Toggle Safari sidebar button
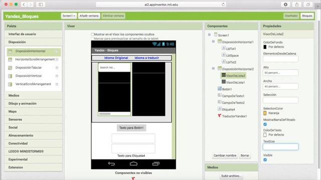Image resolution: width=321 pixels, height=180 pixels. [x=41, y=4]
